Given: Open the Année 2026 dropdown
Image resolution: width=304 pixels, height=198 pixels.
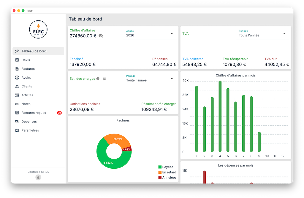Looking at the screenshot, I should pyautogui.click(x=150, y=34).
